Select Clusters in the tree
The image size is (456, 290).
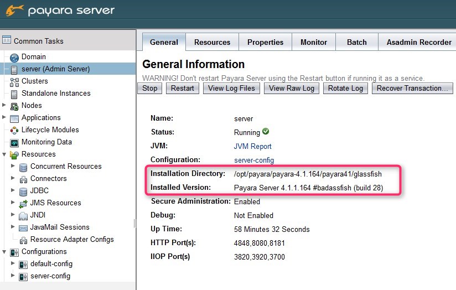click(x=35, y=81)
